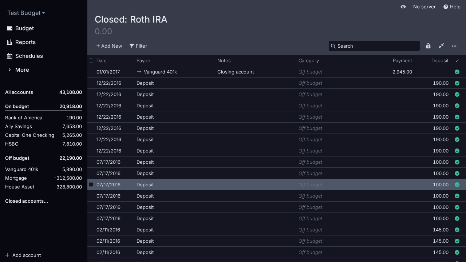466x262 pixels.
Task: Toggle the eye privacy icon
Action: point(403,7)
